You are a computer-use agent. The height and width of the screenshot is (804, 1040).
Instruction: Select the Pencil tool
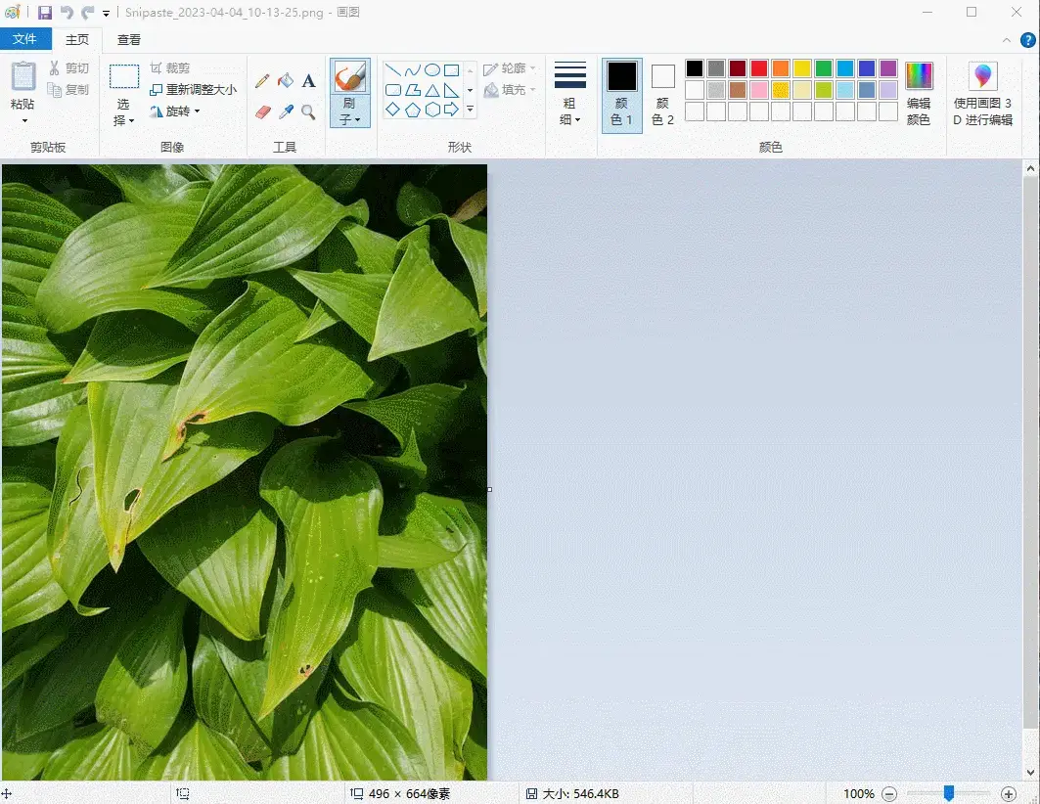pyautogui.click(x=262, y=80)
